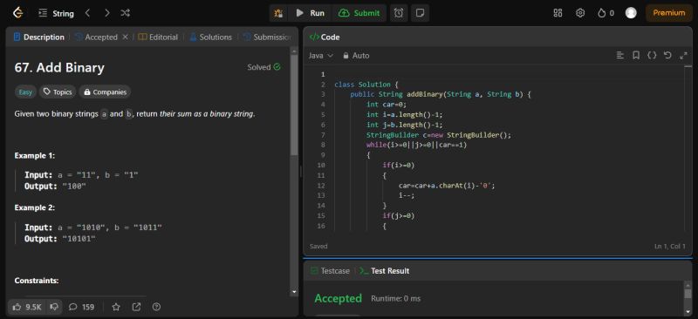Pick a random problem with shuffle icon
The width and height of the screenshot is (698, 319).
pyautogui.click(x=125, y=13)
